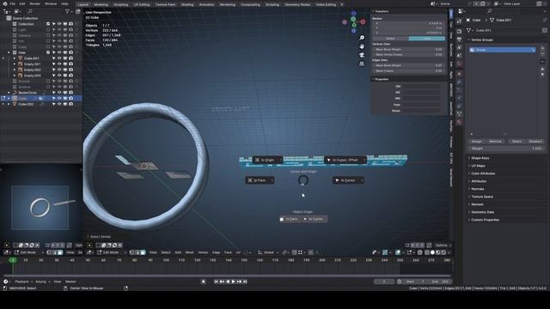The width and height of the screenshot is (550, 309).
Task: Choose To Cursor under Cursor and Origin
Action: tap(348, 180)
